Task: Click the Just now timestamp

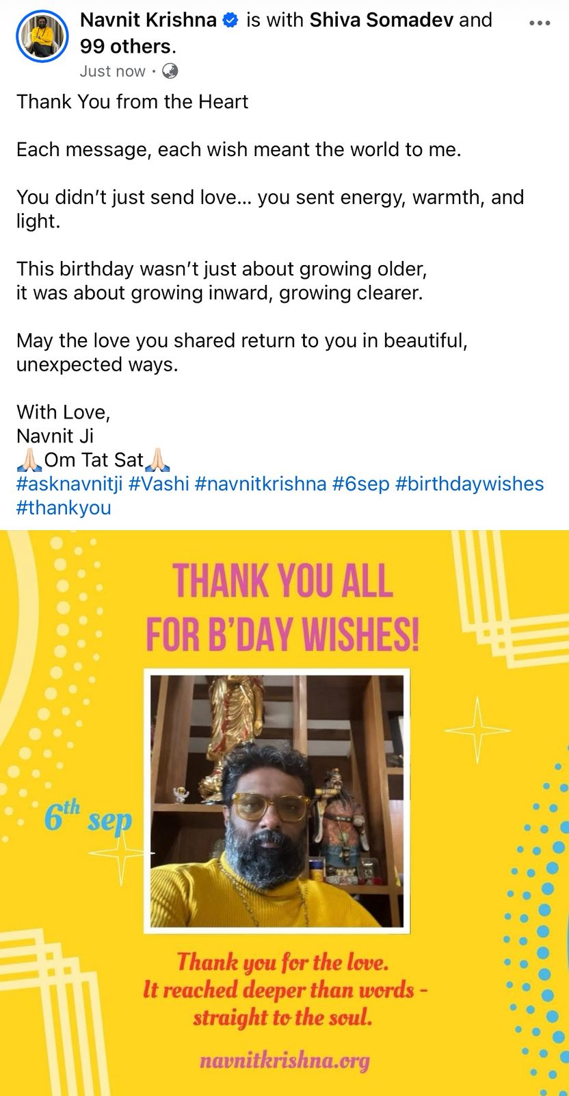Action: click(113, 71)
